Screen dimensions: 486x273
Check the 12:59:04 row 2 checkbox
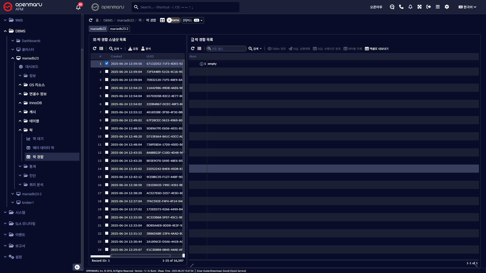click(107, 72)
